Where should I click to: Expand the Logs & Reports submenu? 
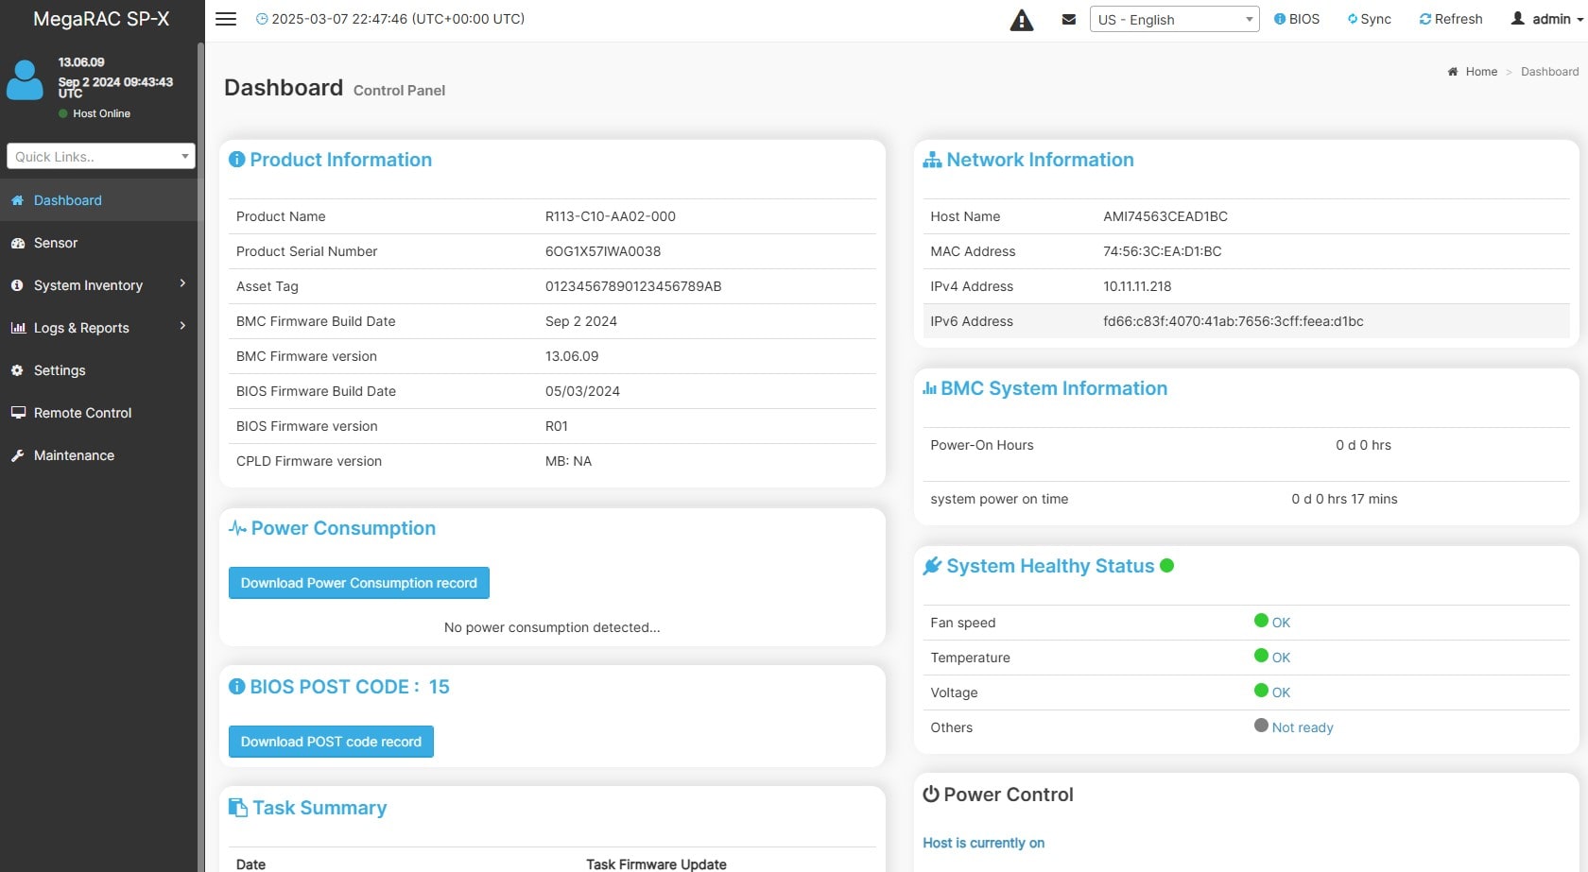coord(98,328)
